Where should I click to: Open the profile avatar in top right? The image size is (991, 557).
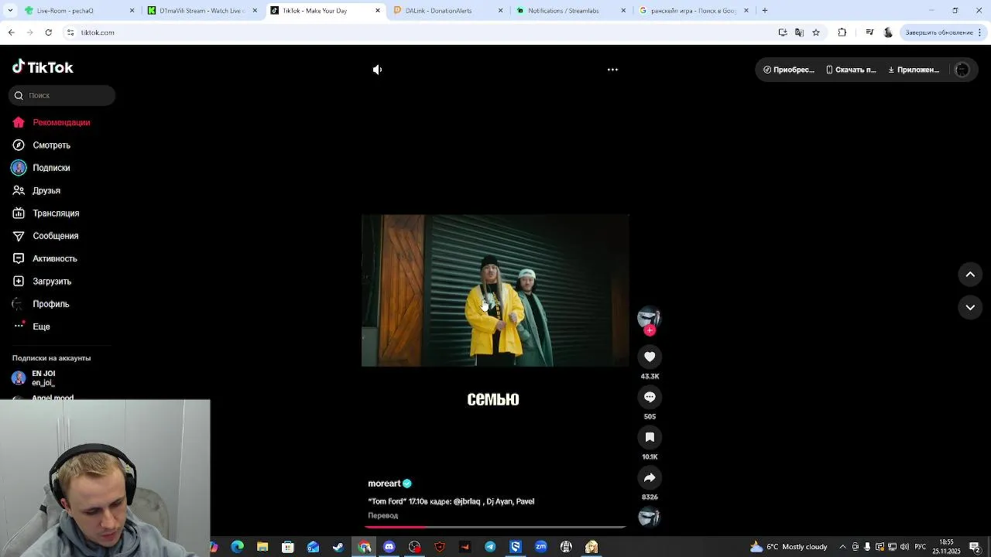pos(962,70)
